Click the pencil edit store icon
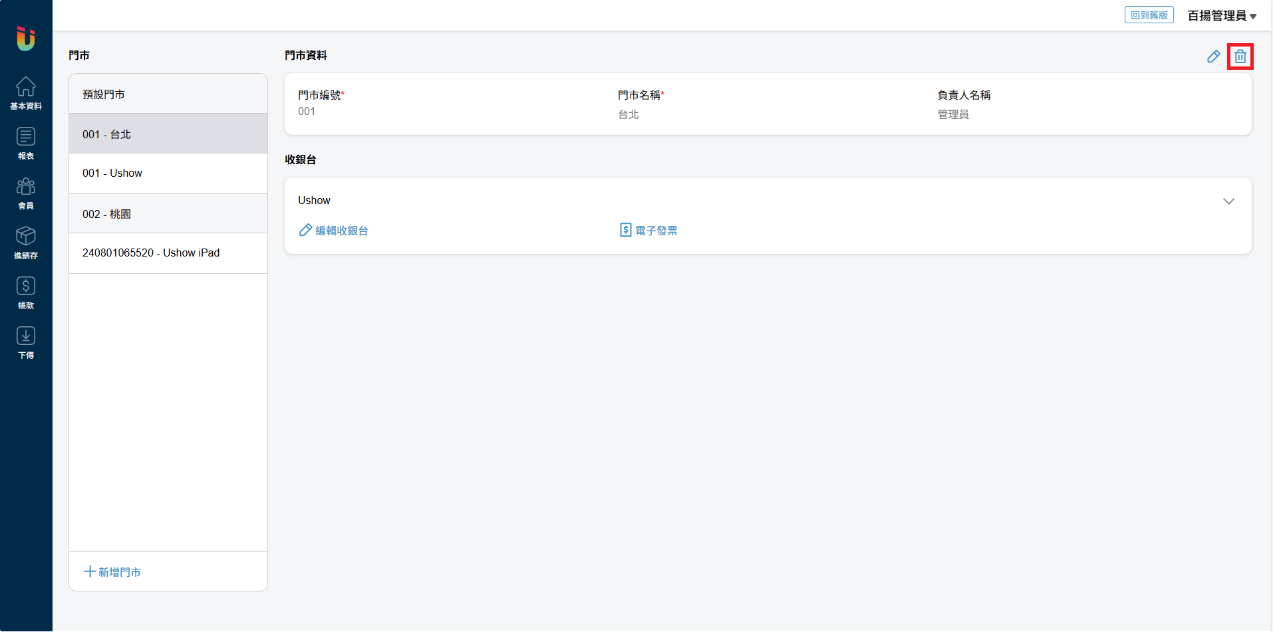Viewport: 1273px width, 632px height. [1213, 56]
